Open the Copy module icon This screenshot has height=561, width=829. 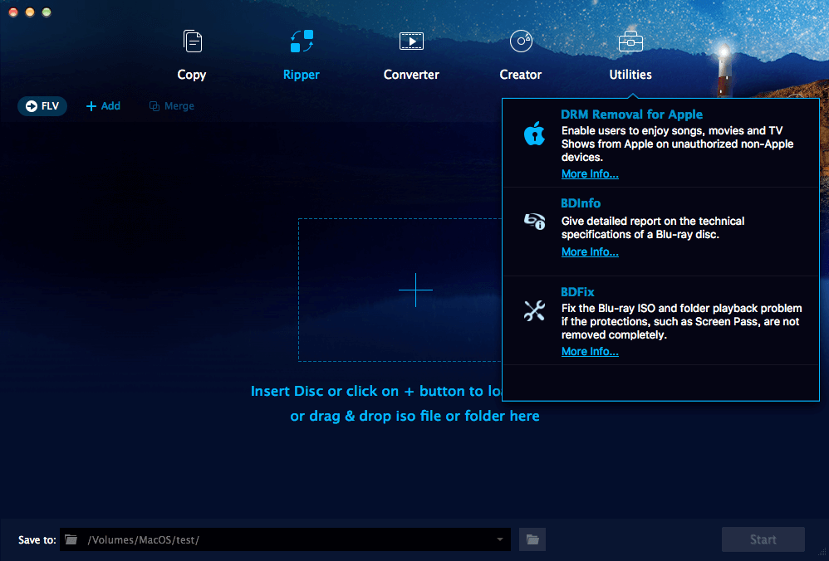coord(193,41)
